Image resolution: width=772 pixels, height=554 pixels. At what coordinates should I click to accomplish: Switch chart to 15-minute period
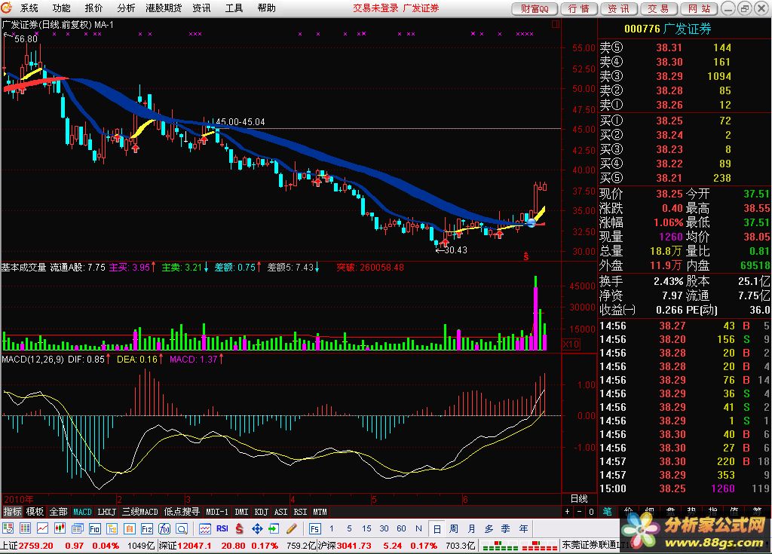pos(366,528)
